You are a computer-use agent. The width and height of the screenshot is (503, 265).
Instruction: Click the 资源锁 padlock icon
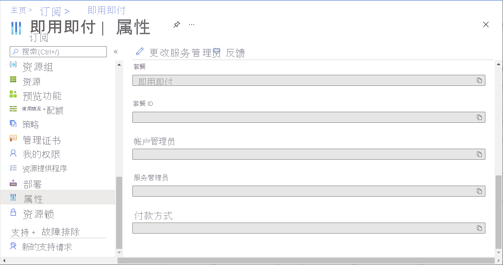(x=13, y=212)
